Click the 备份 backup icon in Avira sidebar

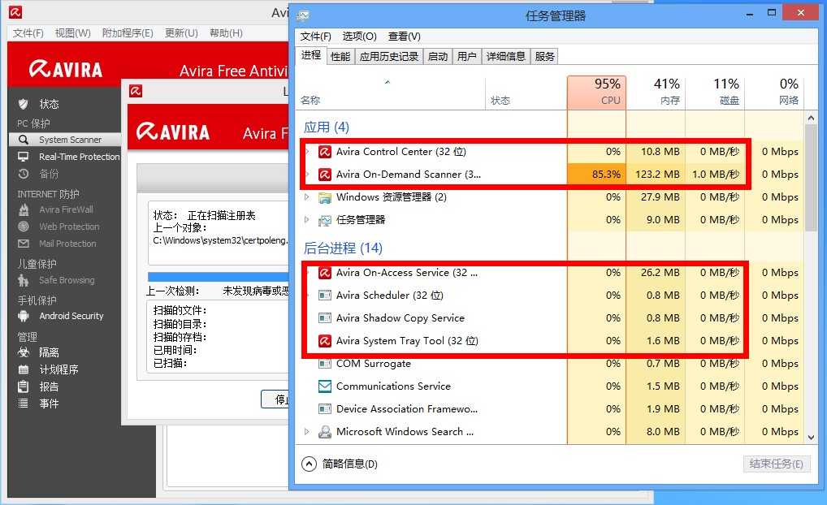(x=24, y=174)
